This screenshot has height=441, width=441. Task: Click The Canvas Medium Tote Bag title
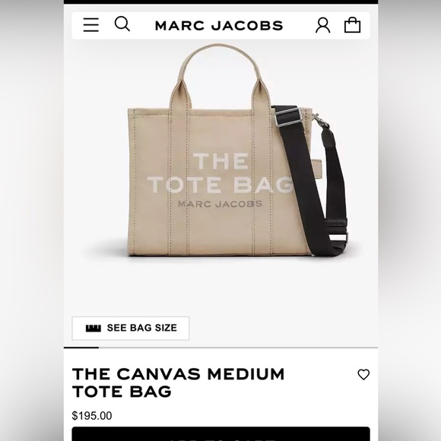coord(179,382)
